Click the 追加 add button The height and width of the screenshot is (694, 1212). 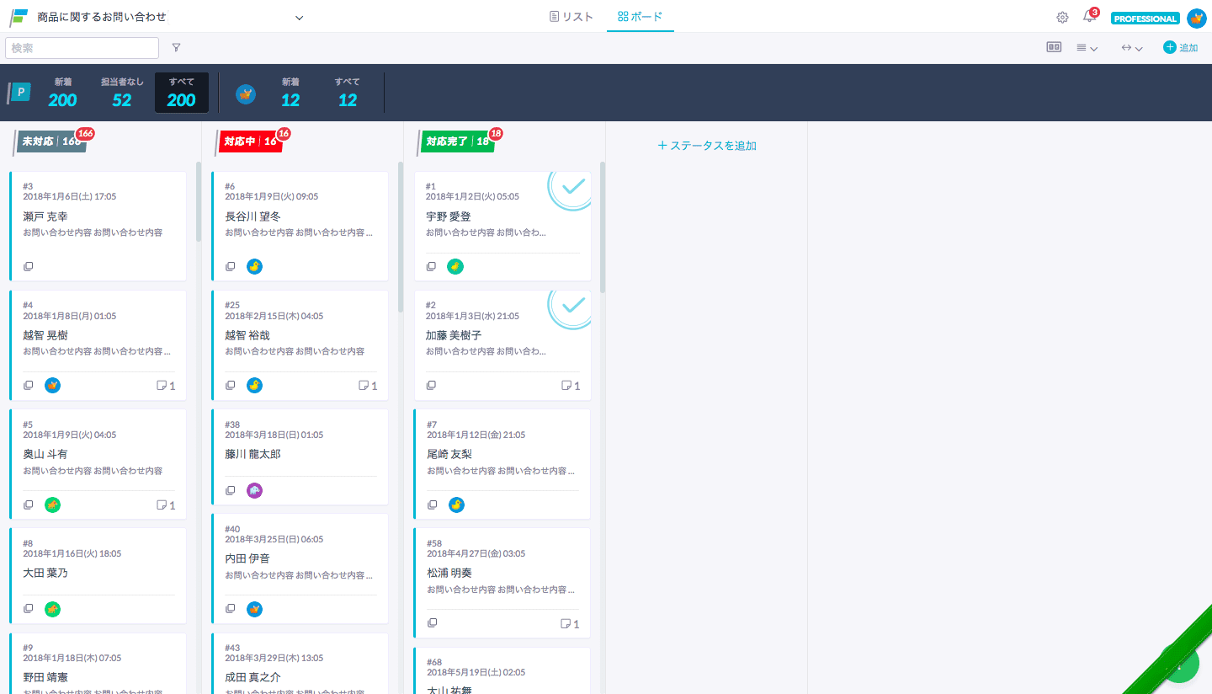[x=1180, y=48]
